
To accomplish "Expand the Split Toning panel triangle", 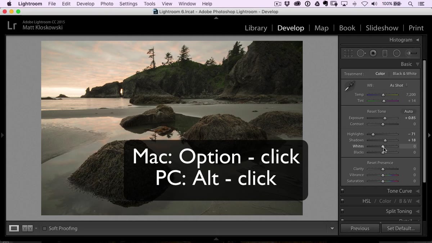I will click(418, 211).
